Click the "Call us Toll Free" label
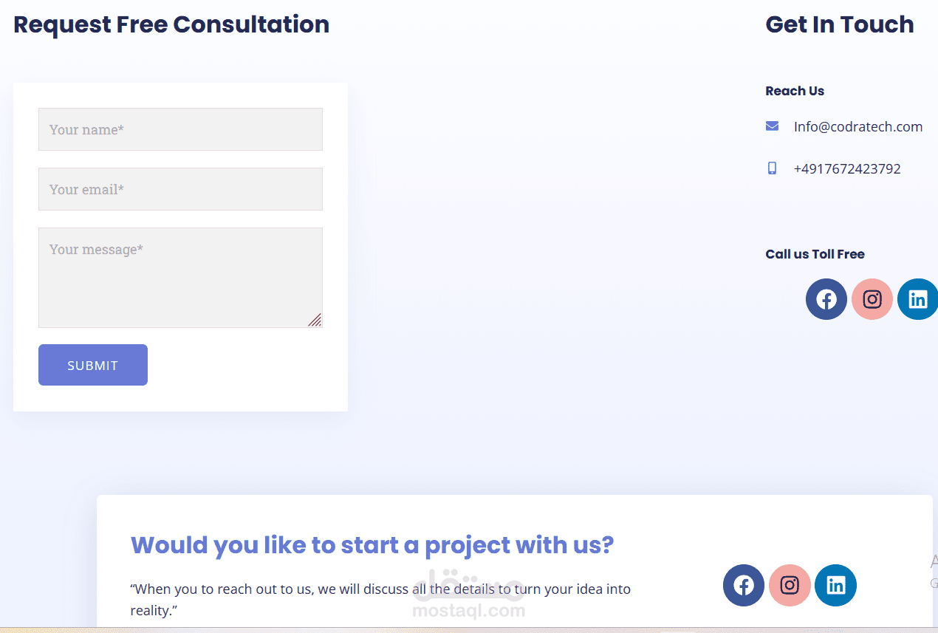938x633 pixels. [815, 254]
